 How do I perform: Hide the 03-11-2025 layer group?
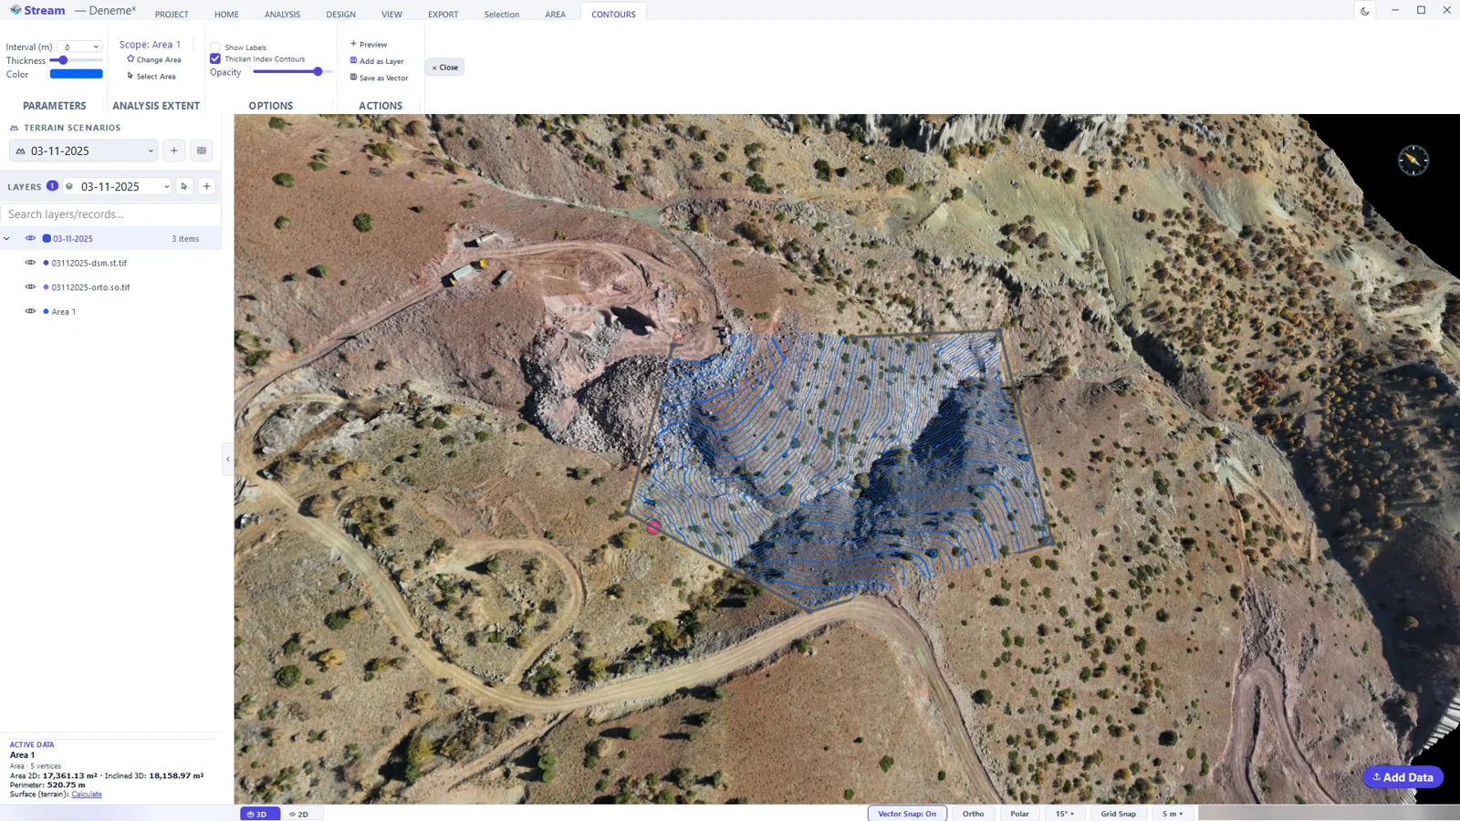(30, 238)
